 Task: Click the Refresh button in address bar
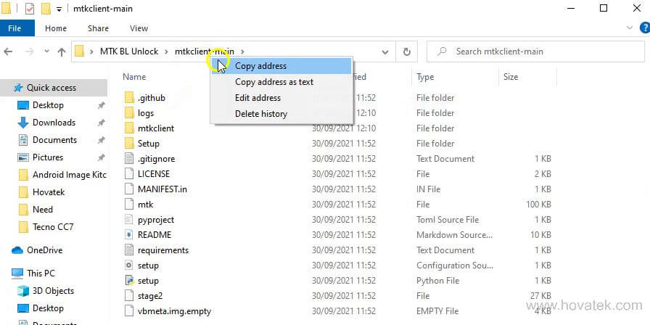[406, 52]
